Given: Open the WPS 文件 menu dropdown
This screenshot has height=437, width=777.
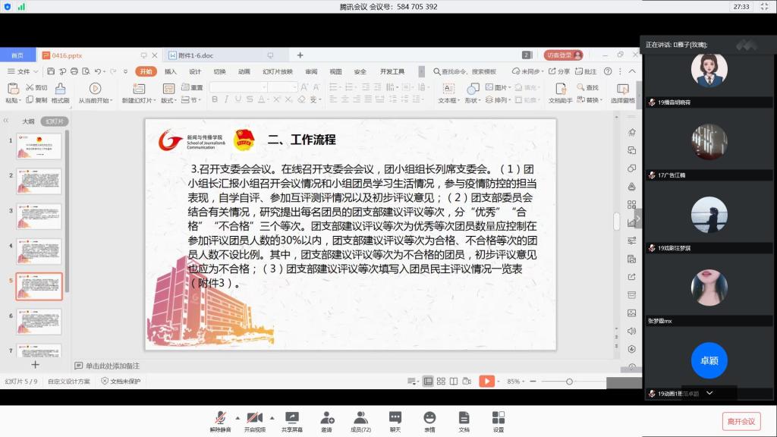Looking at the screenshot, I should pyautogui.click(x=23, y=71).
